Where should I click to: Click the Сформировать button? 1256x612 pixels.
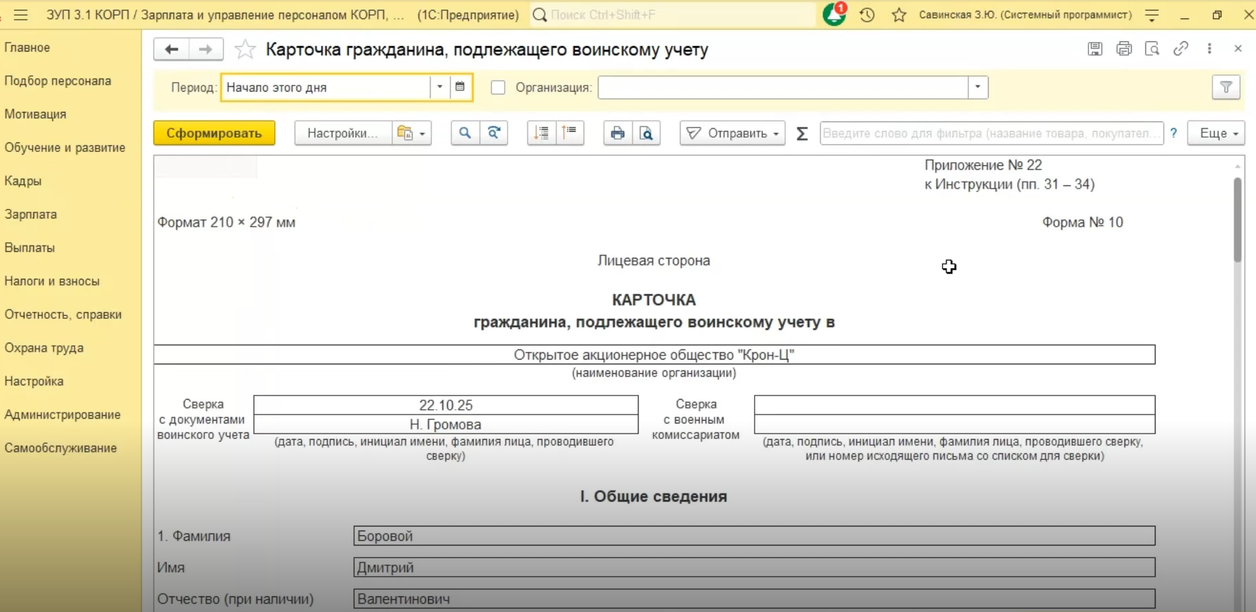point(214,133)
